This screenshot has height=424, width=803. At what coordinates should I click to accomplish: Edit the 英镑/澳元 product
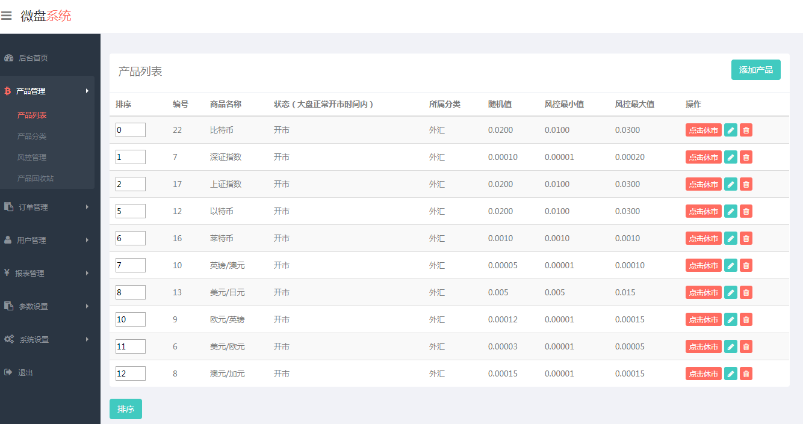point(731,265)
